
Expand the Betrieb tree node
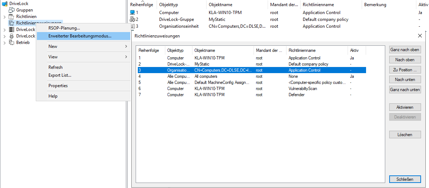click(5, 42)
